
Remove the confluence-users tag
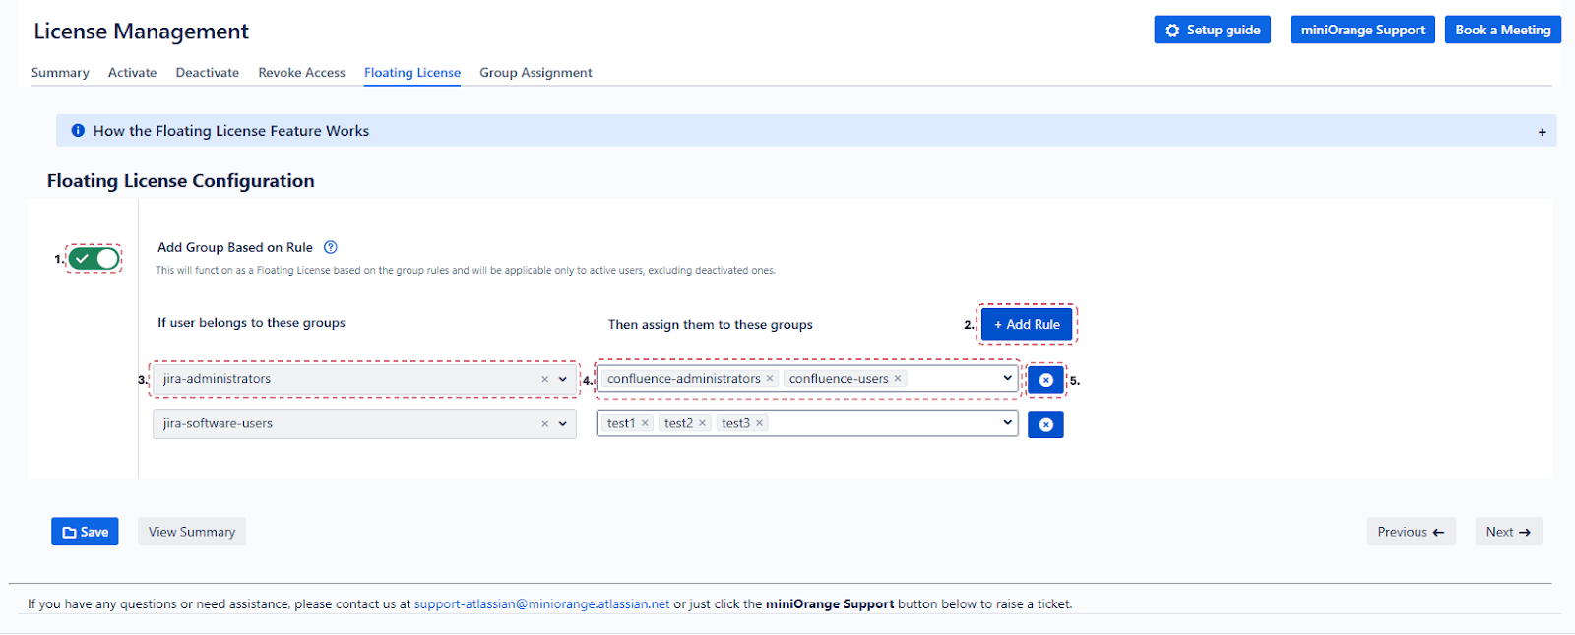(898, 378)
